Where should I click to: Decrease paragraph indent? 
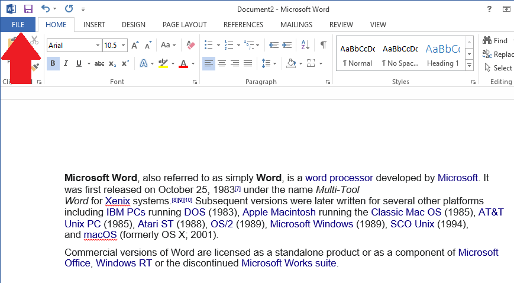pos(274,45)
